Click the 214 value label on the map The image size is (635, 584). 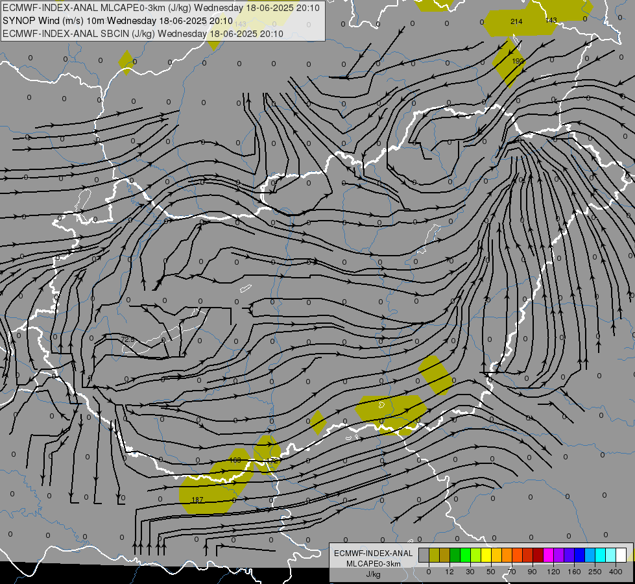(516, 21)
